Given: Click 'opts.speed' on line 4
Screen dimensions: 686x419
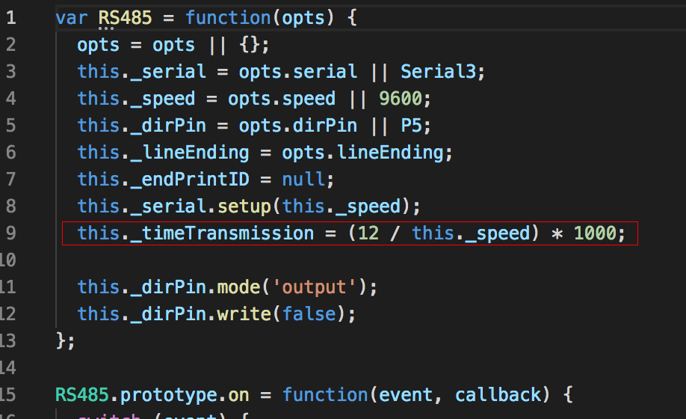Looking at the screenshot, I should click(282, 99).
